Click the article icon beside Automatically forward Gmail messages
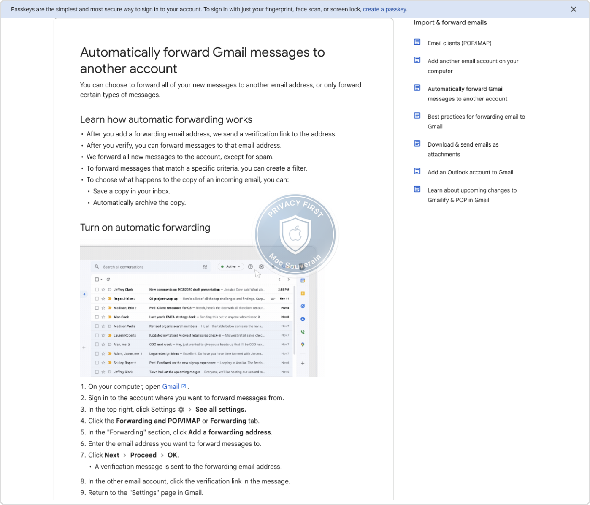The width and height of the screenshot is (590, 505). tap(417, 88)
